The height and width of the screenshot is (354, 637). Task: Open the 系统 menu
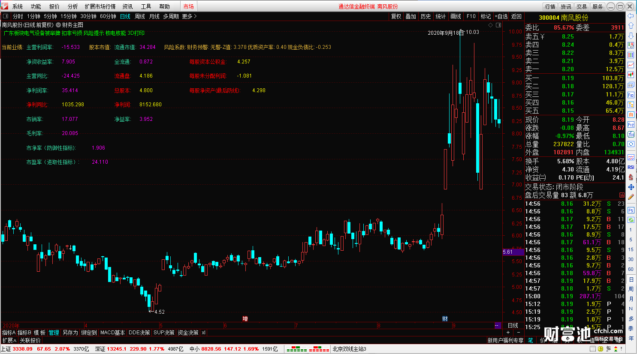coord(18,6)
